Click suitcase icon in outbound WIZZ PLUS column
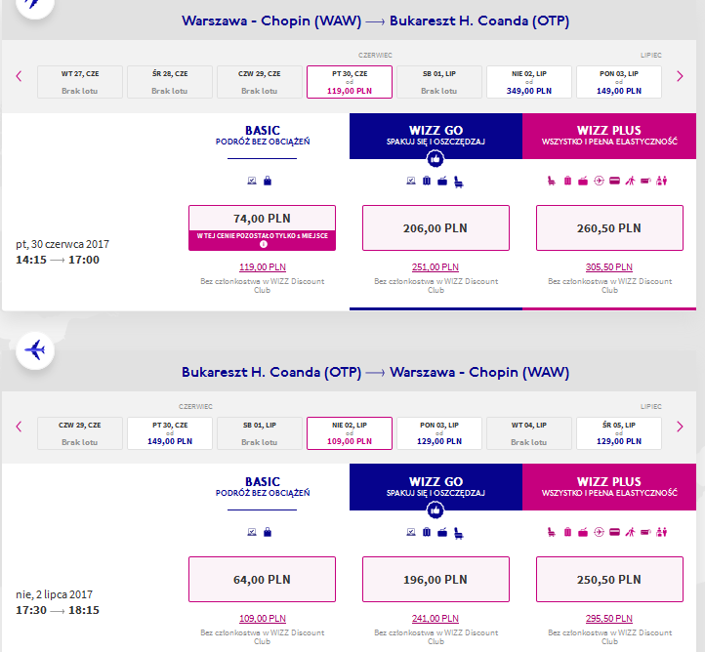 point(567,181)
